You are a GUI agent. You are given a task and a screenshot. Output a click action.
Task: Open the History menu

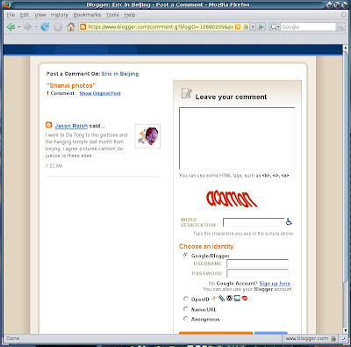60,15
